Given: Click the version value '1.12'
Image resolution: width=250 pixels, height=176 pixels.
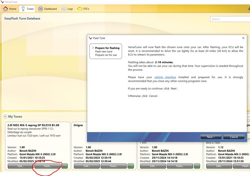Looking at the screenshot, I should coord(221,147).
